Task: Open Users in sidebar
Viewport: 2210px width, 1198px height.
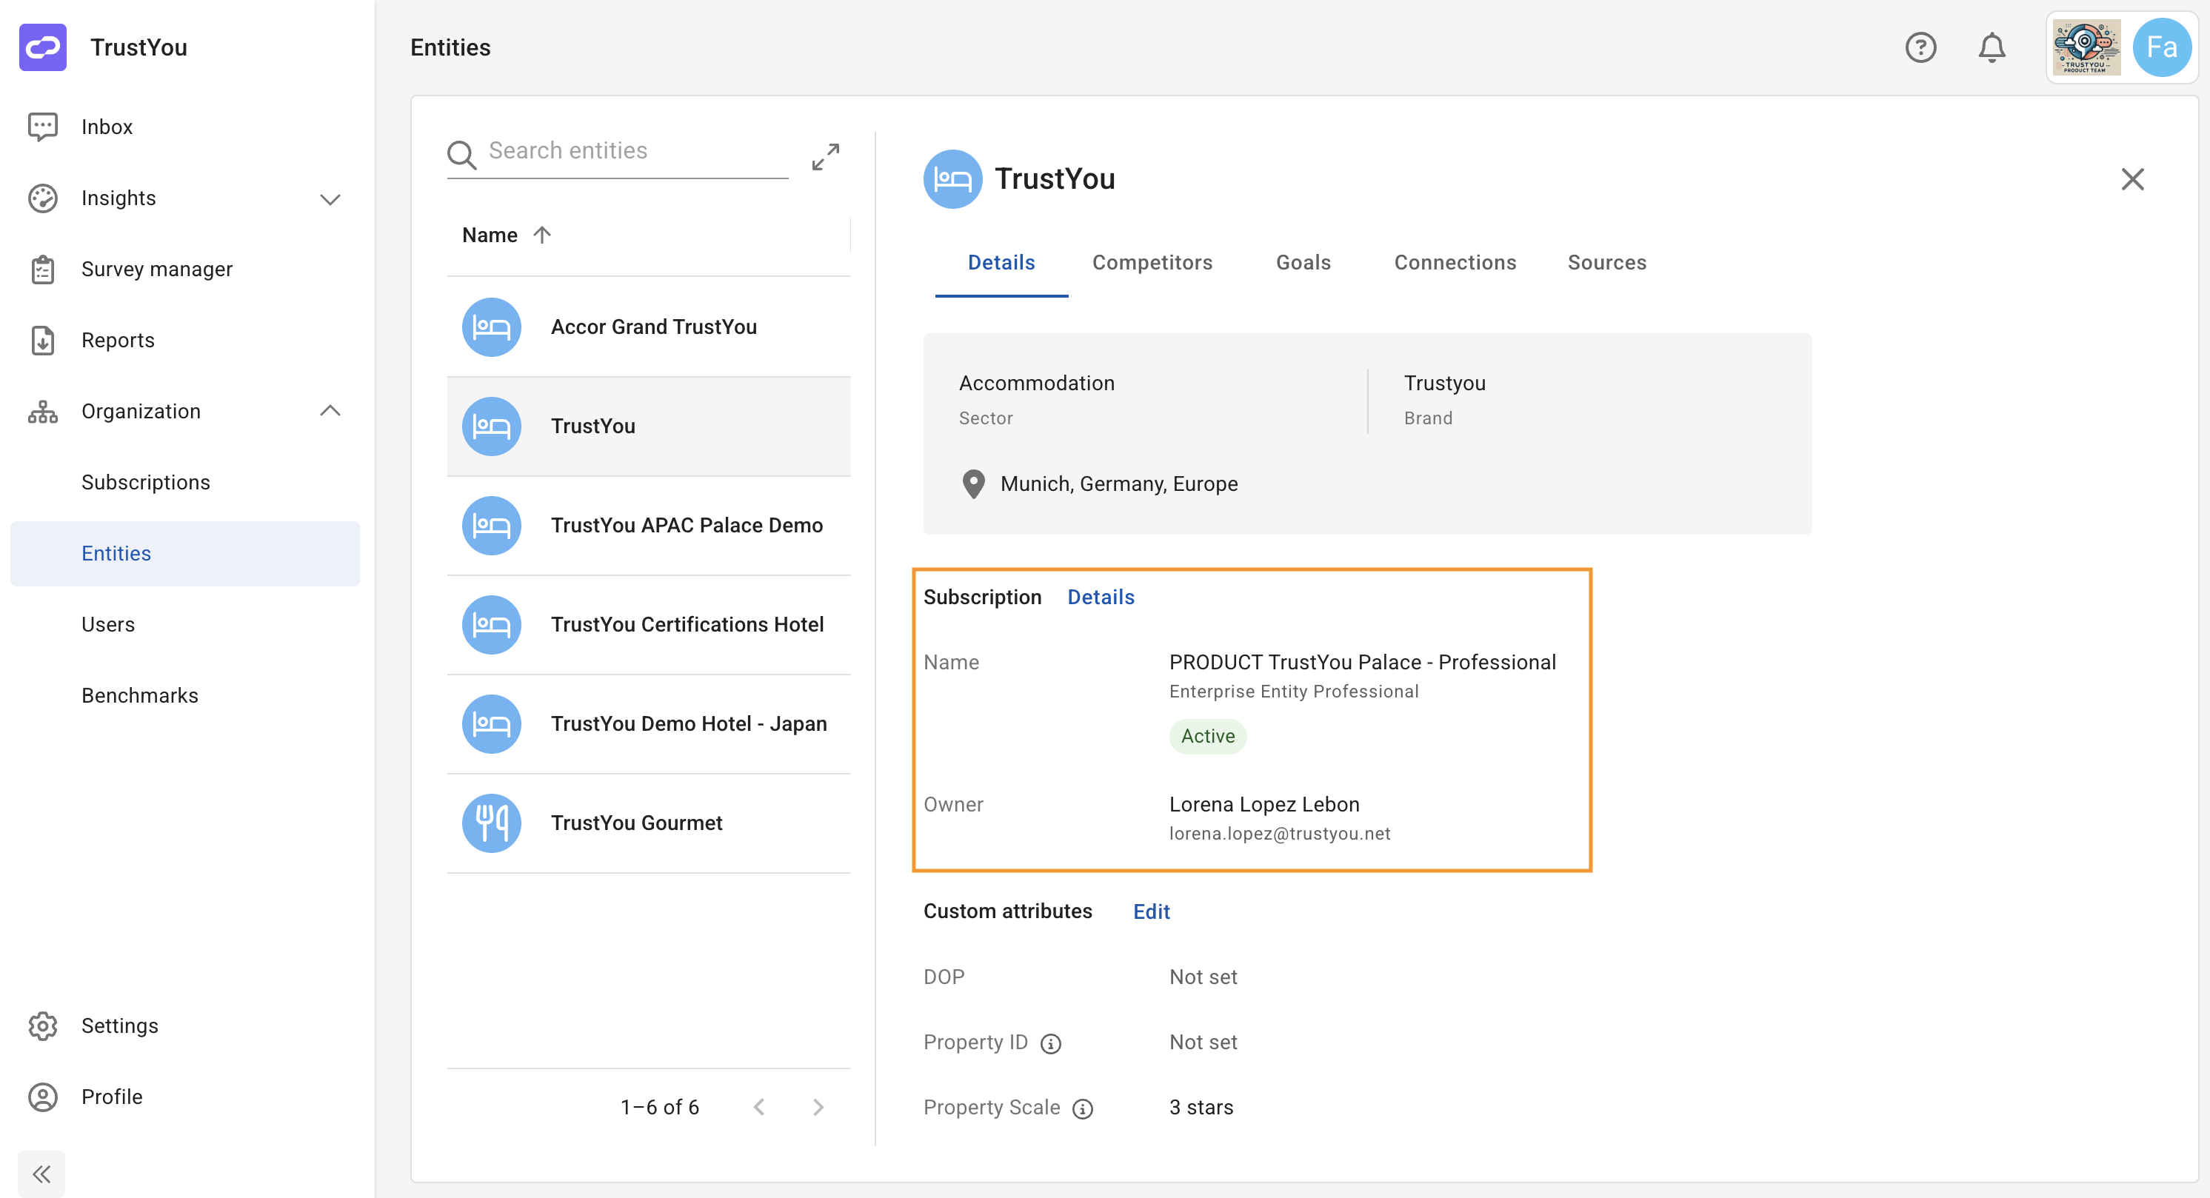Action: coord(184,625)
